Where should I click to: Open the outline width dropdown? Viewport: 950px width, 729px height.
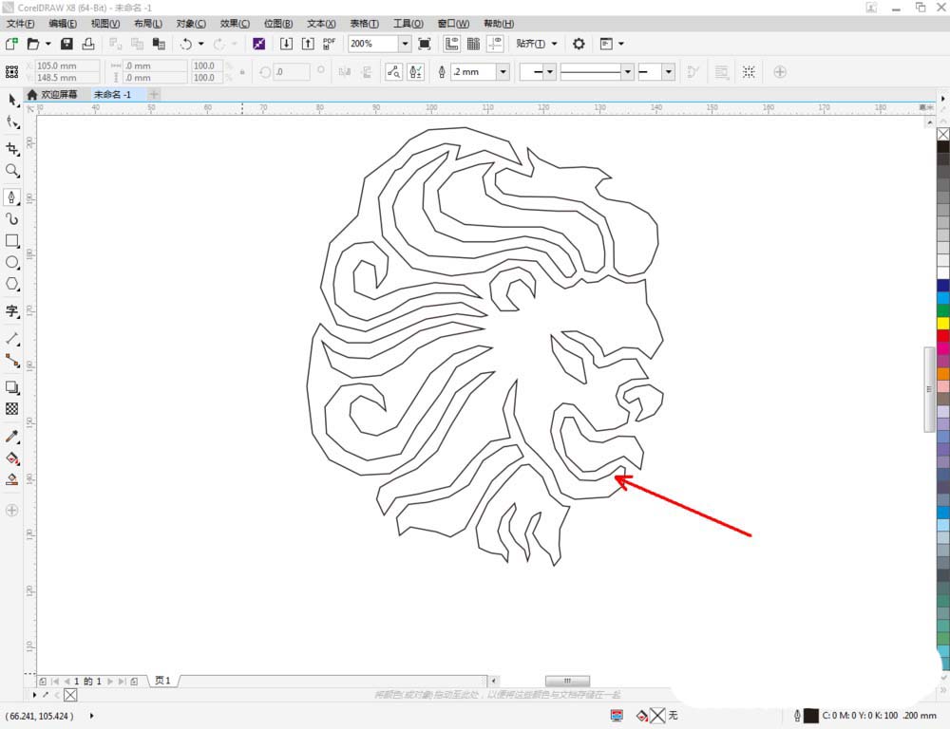[503, 72]
